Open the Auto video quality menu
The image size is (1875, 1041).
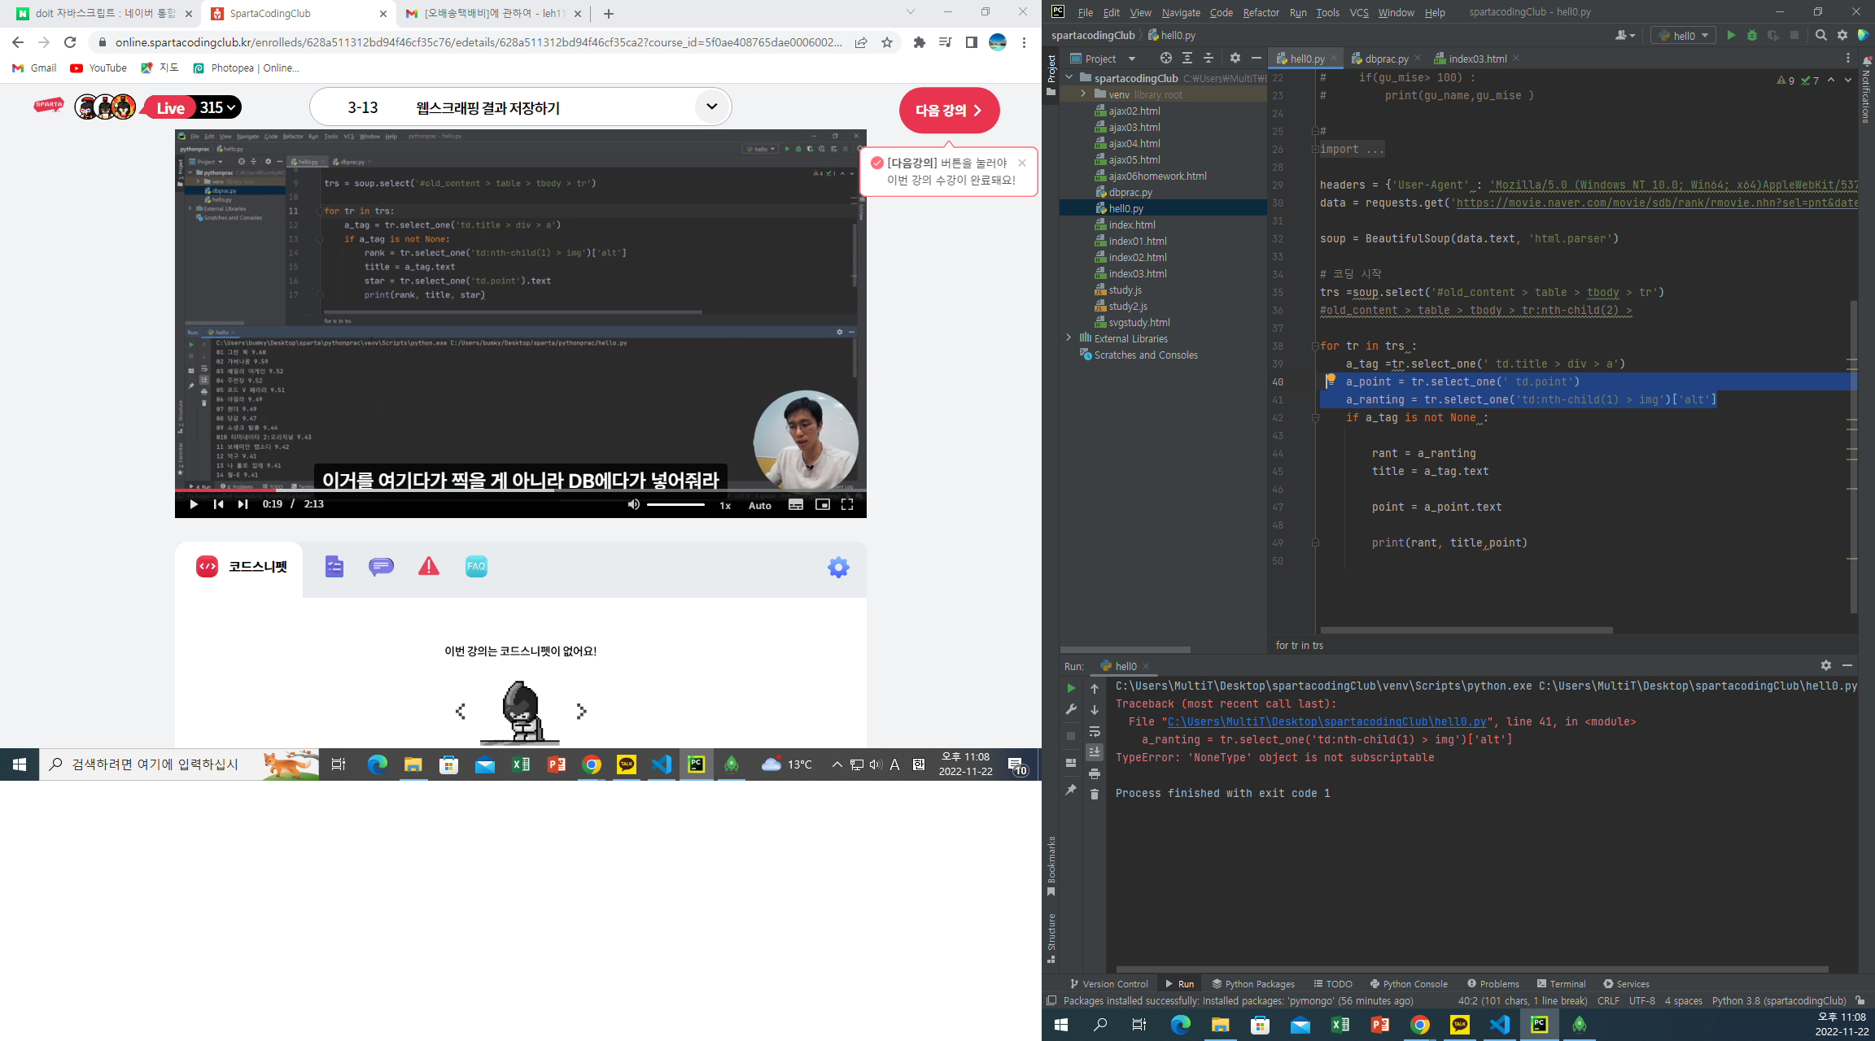coord(760,506)
